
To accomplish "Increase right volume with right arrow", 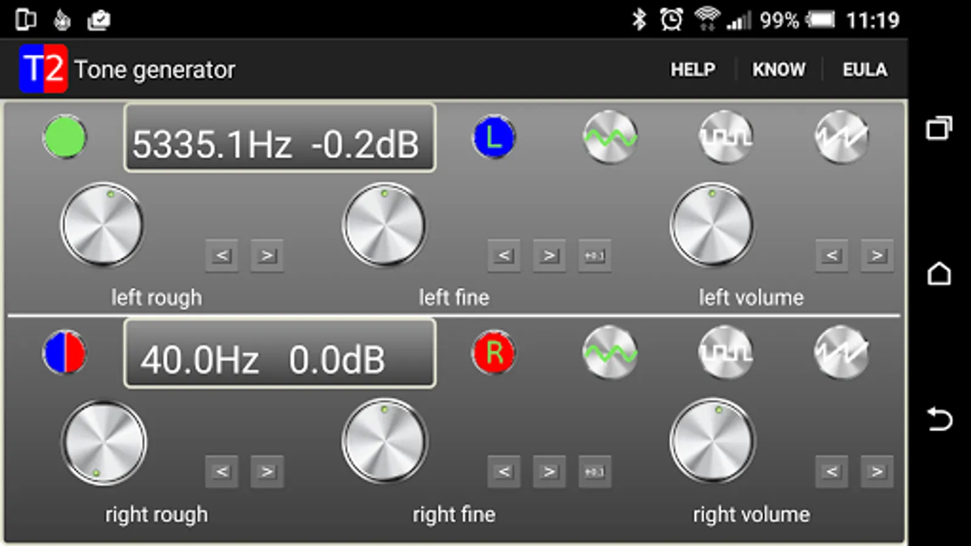I will pyautogui.click(x=877, y=471).
